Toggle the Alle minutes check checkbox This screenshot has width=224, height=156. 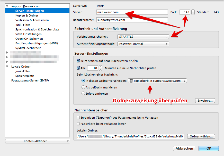(x=78, y=68)
